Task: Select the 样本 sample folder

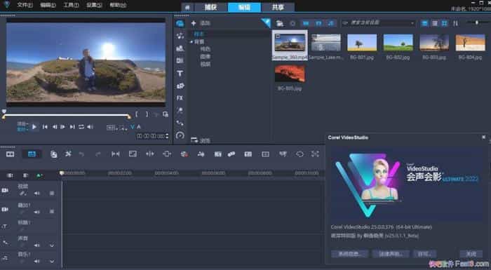Action: (199, 34)
